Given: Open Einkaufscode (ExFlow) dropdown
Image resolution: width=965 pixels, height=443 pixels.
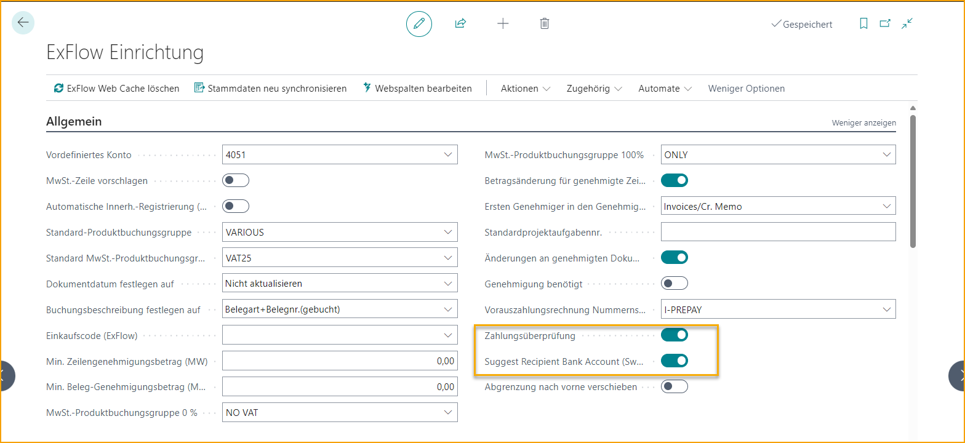Looking at the screenshot, I should 448,335.
